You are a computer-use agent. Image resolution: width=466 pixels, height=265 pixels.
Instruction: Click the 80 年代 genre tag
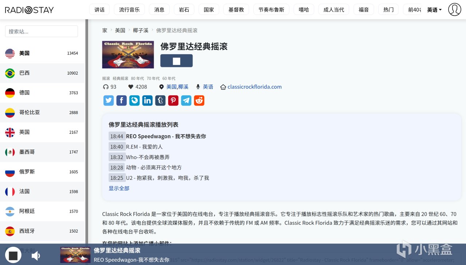(x=137, y=78)
